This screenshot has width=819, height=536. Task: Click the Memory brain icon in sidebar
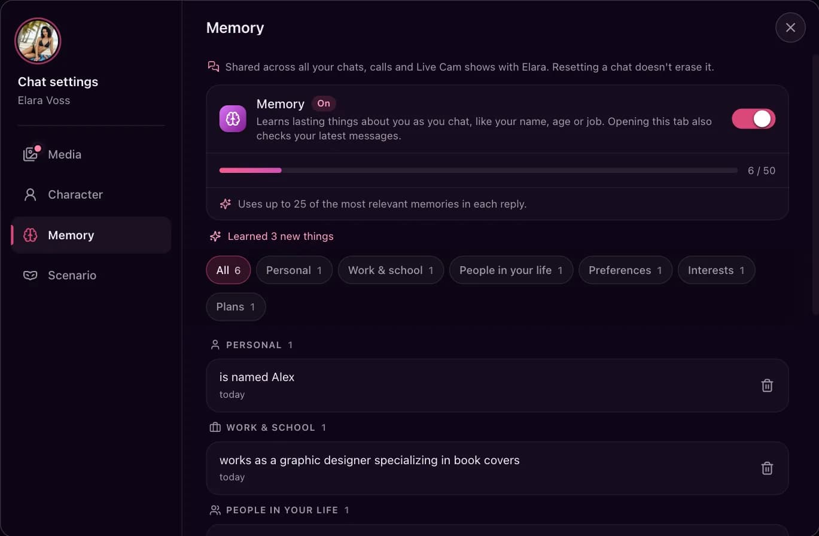(x=30, y=235)
